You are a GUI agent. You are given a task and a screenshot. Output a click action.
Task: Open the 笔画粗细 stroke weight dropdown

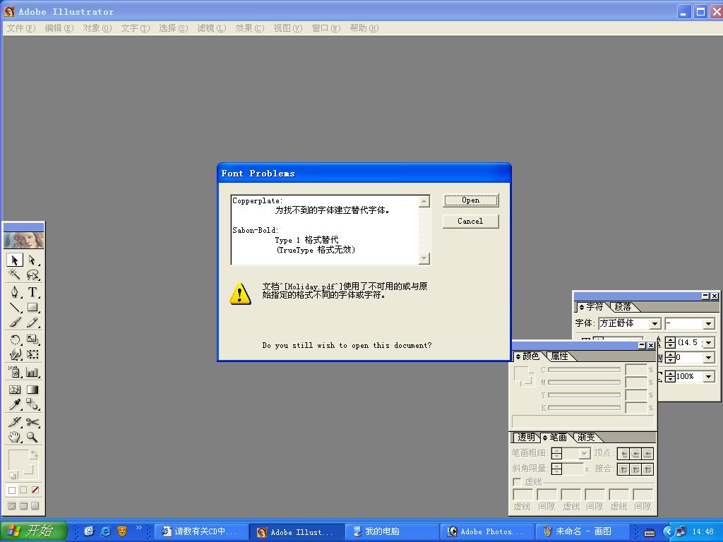pos(584,454)
